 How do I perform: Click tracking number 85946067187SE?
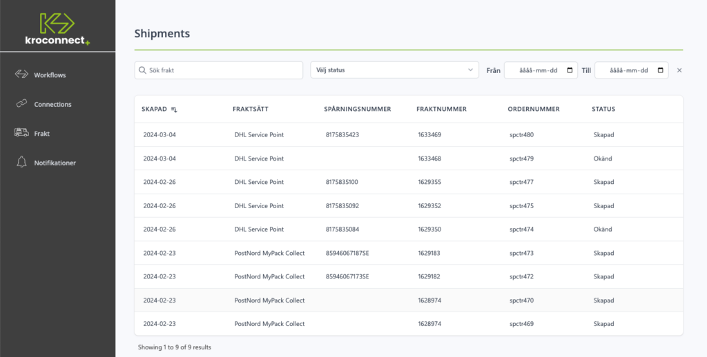[x=347, y=253]
